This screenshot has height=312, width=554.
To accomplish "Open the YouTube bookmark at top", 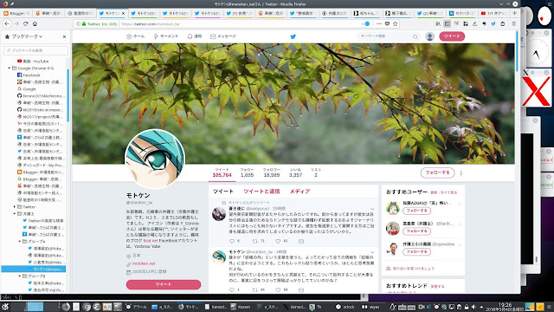I will pos(33,62).
